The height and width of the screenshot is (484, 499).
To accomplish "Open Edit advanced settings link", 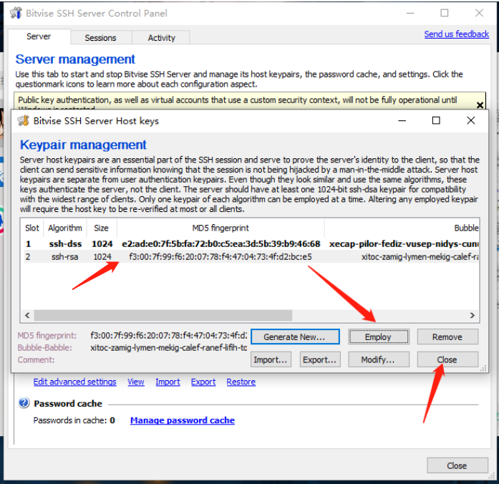I will point(74,382).
